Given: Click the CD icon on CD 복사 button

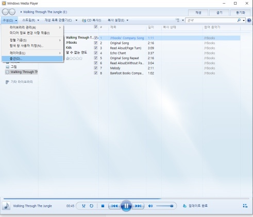Looking at the screenshot, I should (84, 21).
